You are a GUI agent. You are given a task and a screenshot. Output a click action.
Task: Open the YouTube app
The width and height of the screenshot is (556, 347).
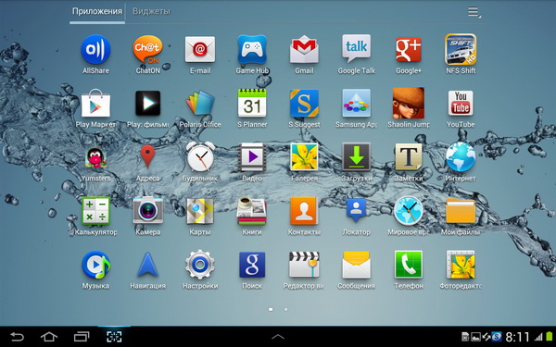click(461, 104)
